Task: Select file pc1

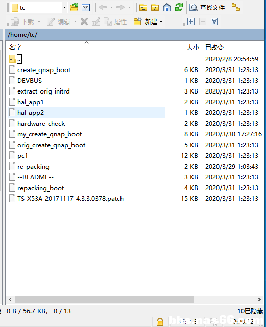Action: [x=22, y=156]
